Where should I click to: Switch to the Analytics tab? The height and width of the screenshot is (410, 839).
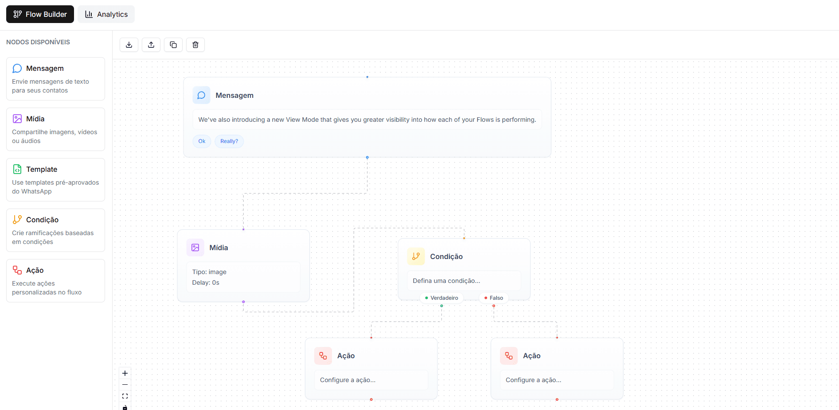106,14
